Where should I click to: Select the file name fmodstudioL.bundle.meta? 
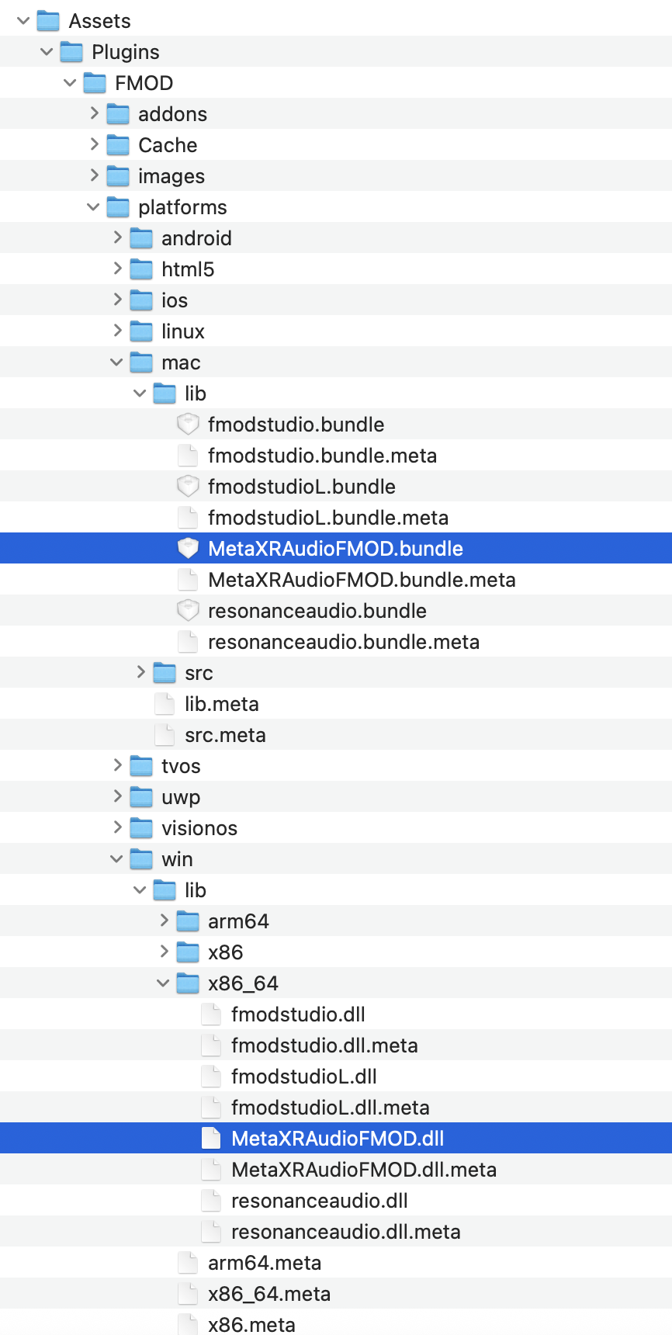(328, 518)
